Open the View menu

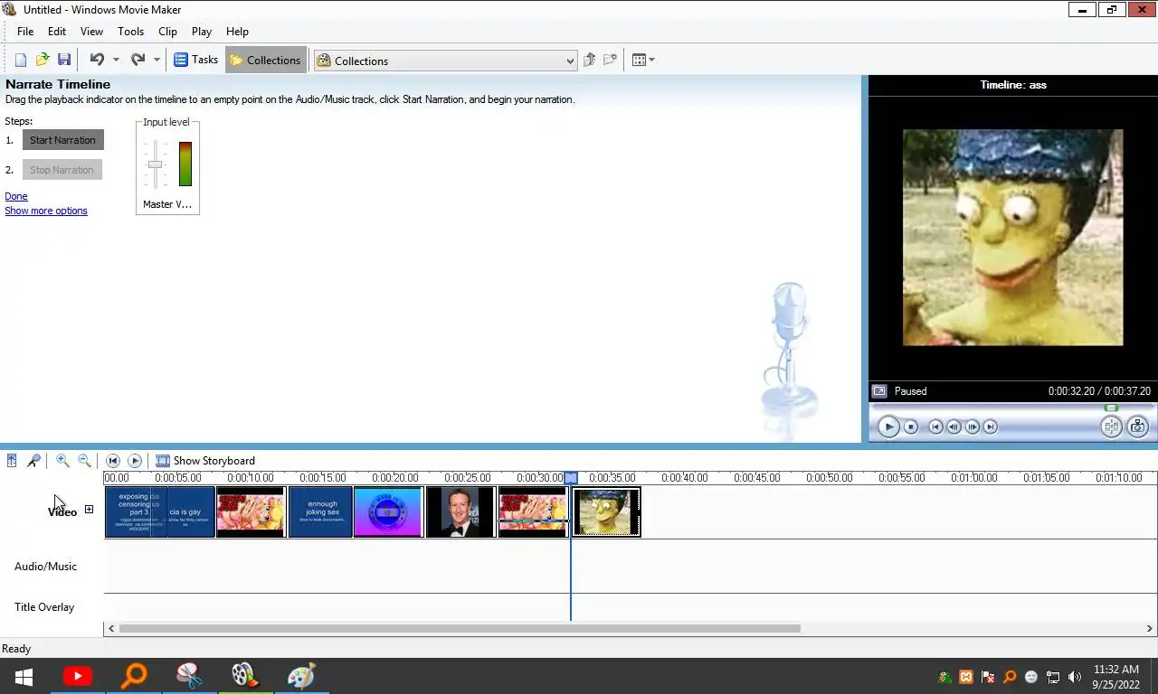[x=91, y=31]
